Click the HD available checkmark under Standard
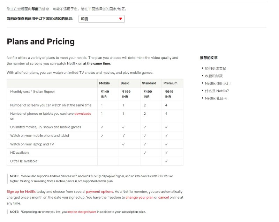The image size is (279, 222). pyautogui.click(x=145, y=152)
